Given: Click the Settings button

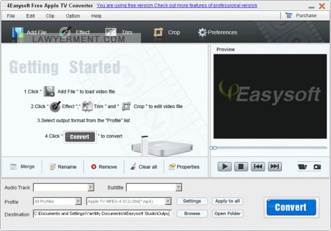Looking at the screenshot, I should point(192,201).
